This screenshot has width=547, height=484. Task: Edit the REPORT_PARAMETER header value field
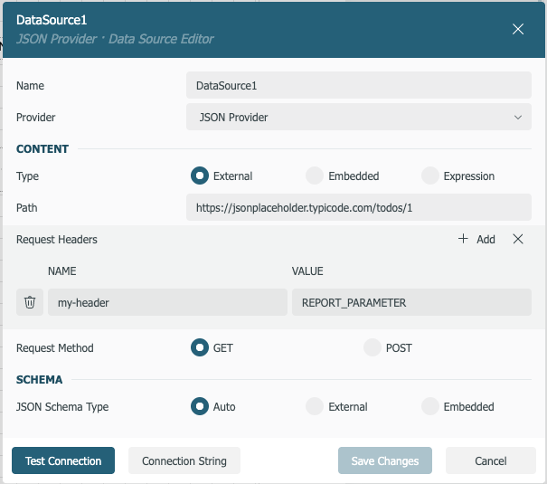411,303
